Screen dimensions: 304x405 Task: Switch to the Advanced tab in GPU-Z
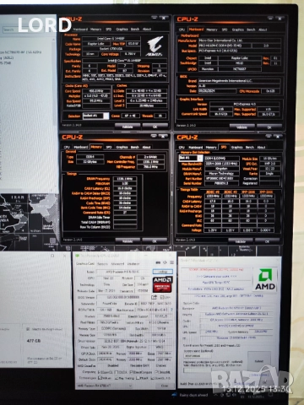(x=117, y=264)
